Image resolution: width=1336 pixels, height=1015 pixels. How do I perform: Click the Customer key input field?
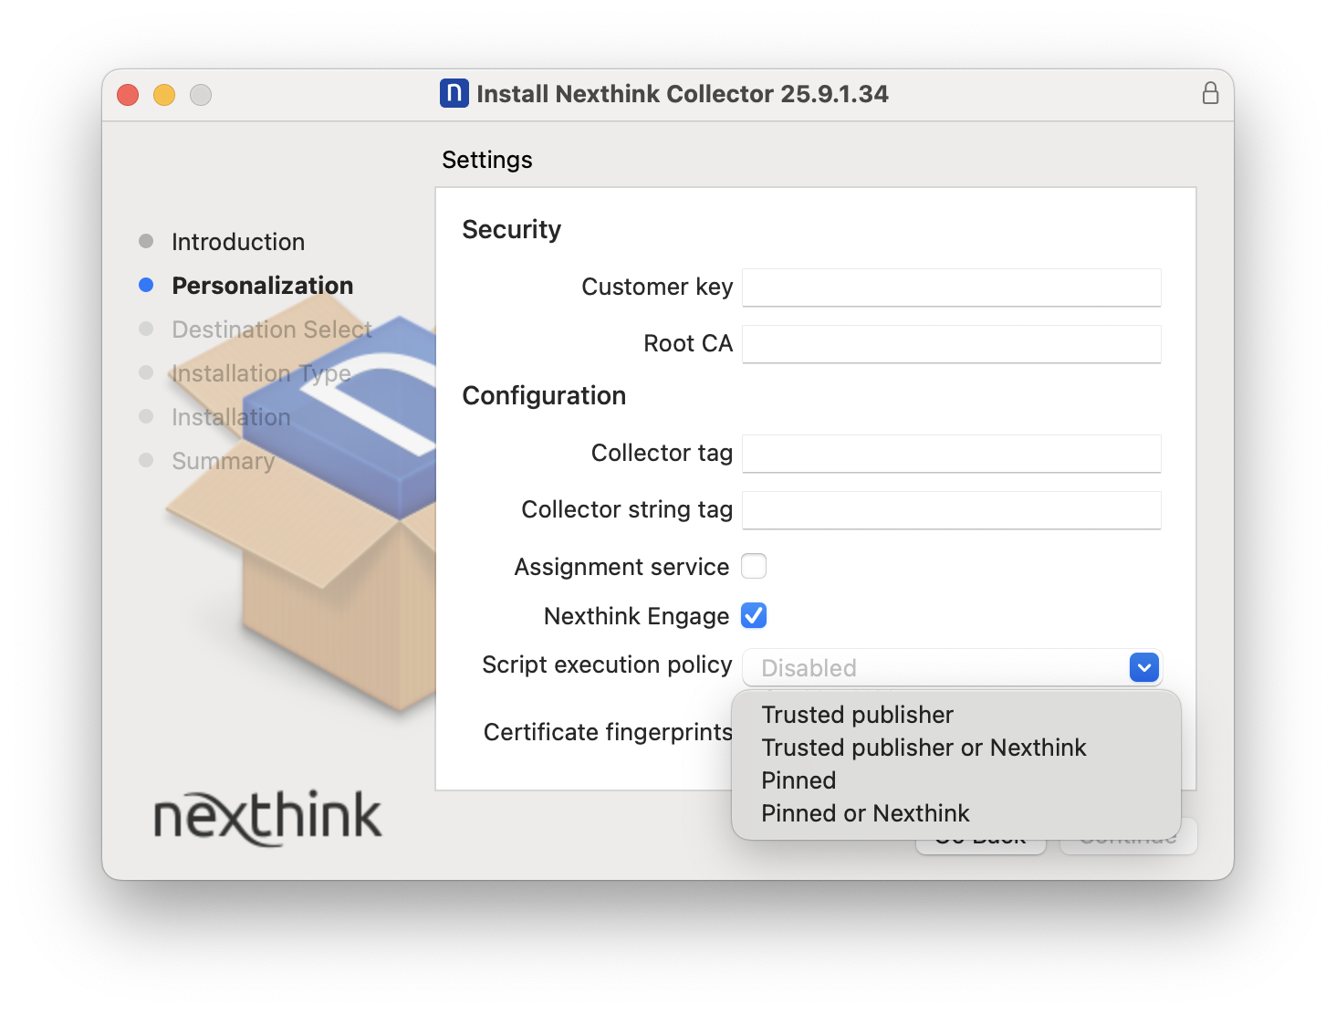(x=951, y=288)
